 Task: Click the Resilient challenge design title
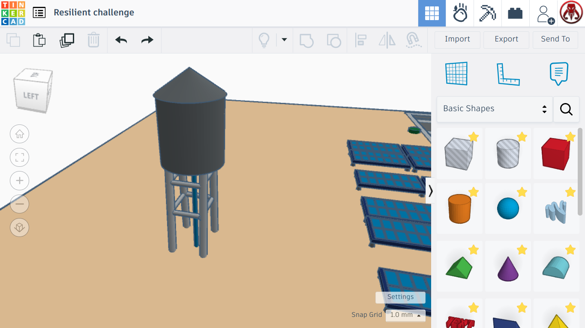94,13
